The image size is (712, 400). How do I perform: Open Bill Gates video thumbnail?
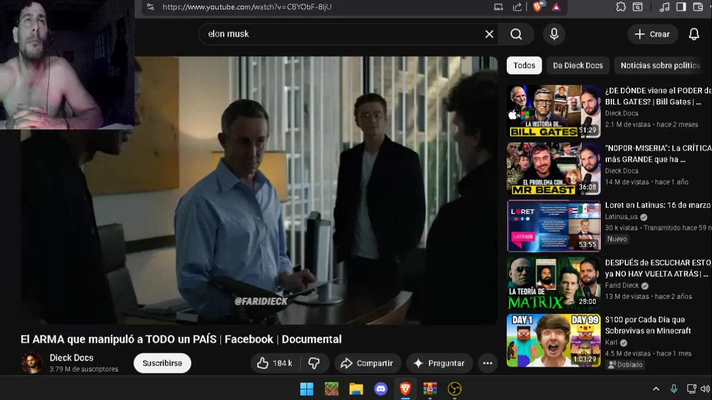tap(554, 111)
